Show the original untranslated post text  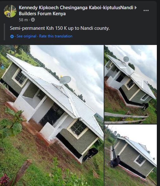point(26,36)
